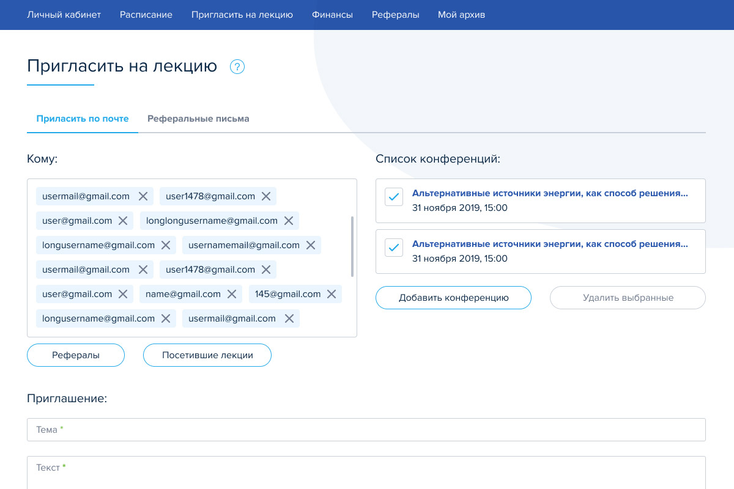Click the Посетившие лекции button
Screen dimensions: 734x489
click(x=207, y=355)
